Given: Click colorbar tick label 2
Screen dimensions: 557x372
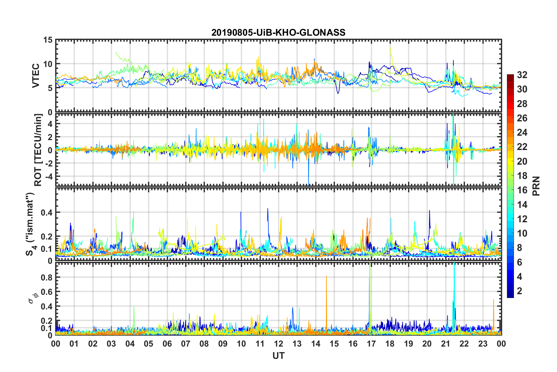Looking at the screenshot, I should (x=519, y=291).
